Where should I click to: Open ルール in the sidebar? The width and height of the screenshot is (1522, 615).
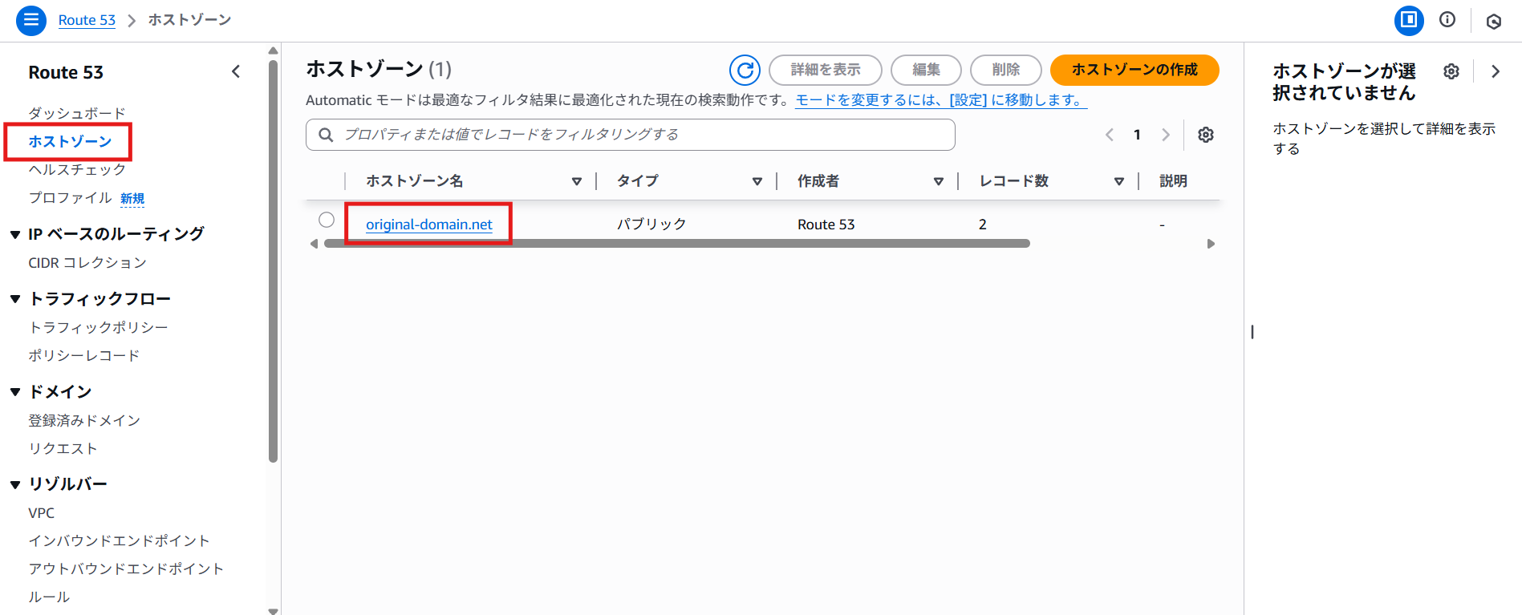49,597
